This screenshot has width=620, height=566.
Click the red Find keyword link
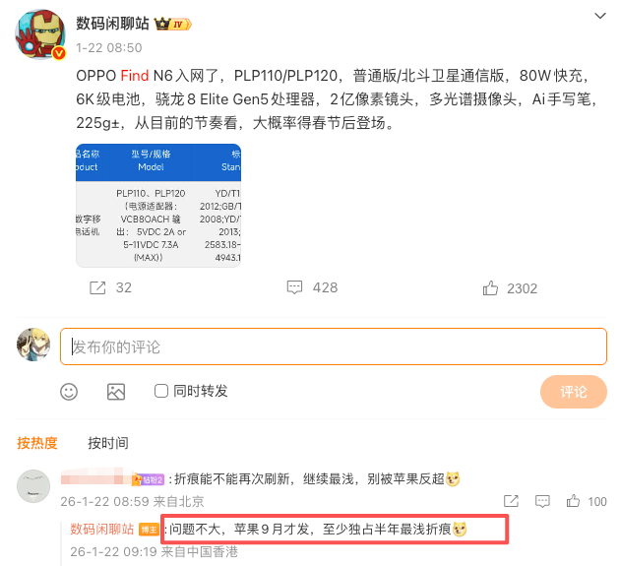click(135, 76)
